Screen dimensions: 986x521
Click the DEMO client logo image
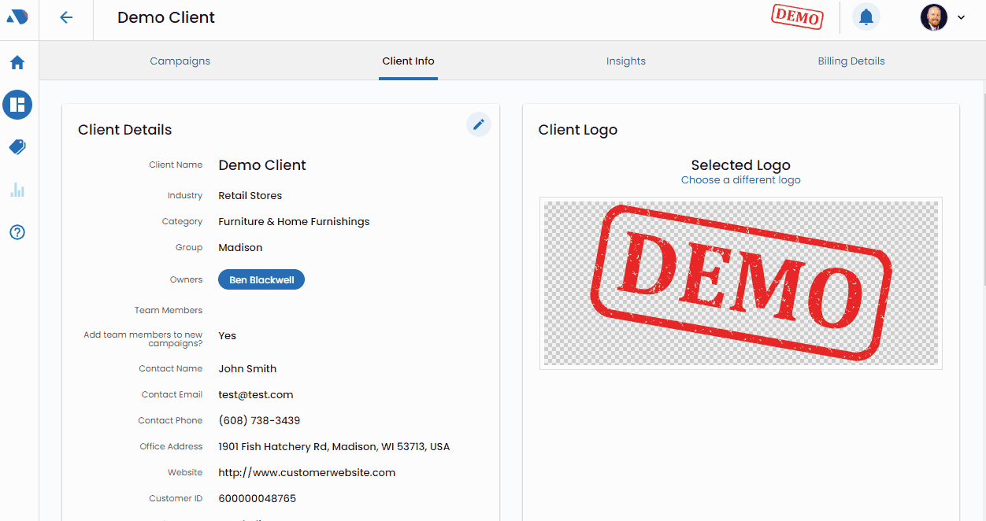point(740,283)
